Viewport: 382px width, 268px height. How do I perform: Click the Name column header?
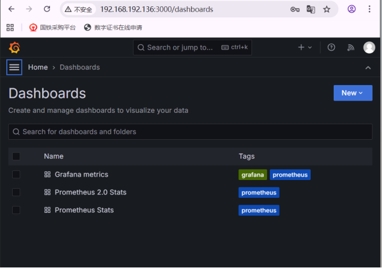tap(54, 156)
